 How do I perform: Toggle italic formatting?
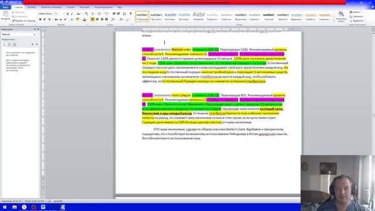[45, 19]
